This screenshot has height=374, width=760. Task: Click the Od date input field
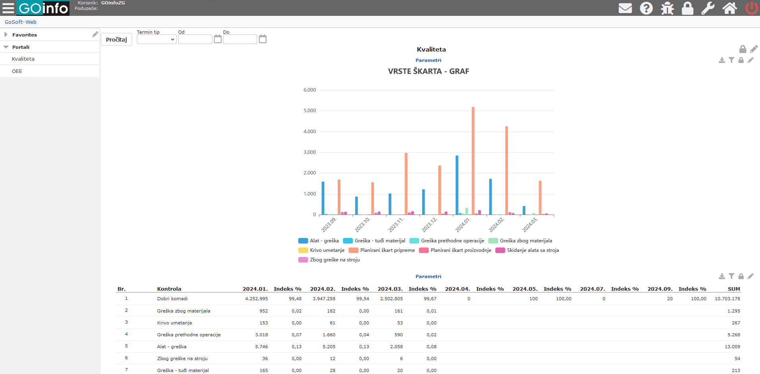pyautogui.click(x=195, y=39)
